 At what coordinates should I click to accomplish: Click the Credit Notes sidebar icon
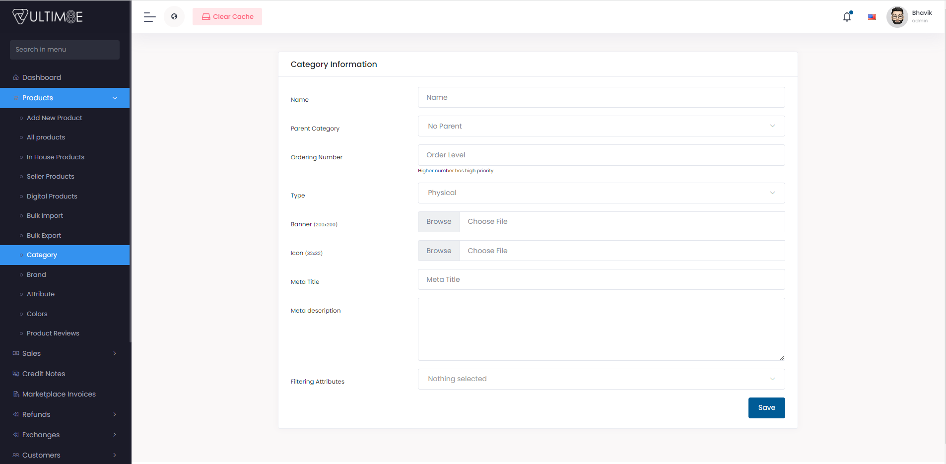(x=16, y=374)
